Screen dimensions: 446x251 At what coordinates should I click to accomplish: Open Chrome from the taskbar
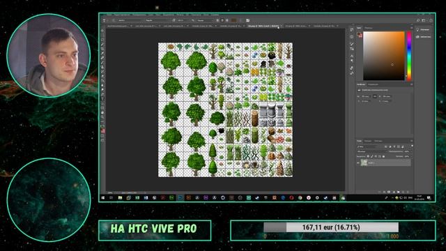[x=300, y=197]
